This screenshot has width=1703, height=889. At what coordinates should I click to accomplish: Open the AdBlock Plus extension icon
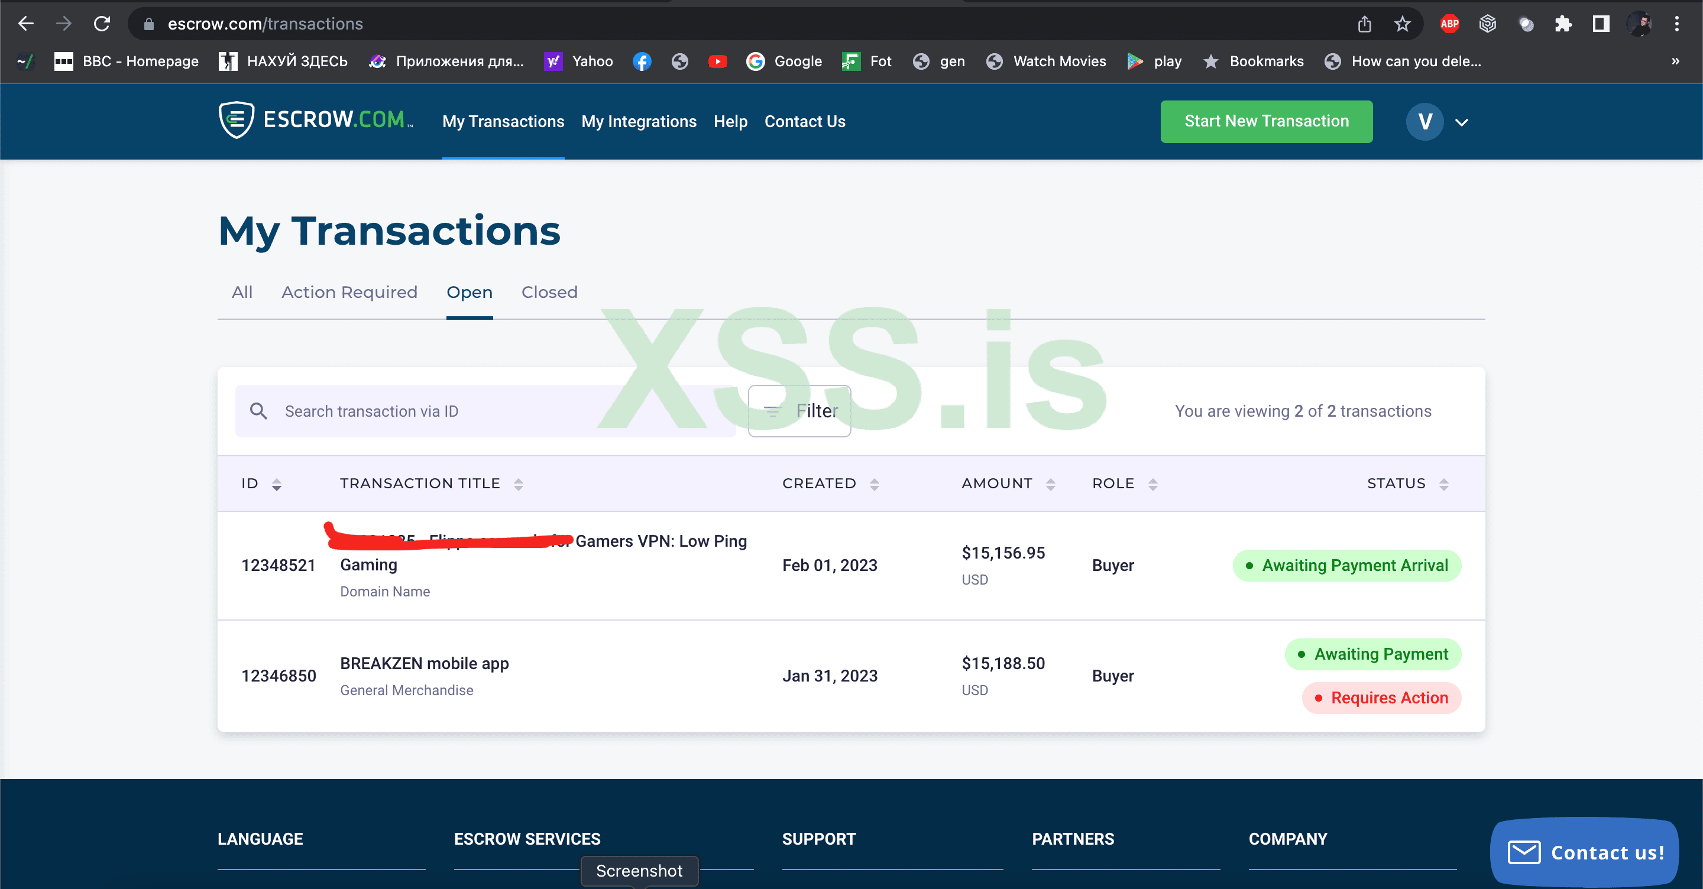point(1449,24)
